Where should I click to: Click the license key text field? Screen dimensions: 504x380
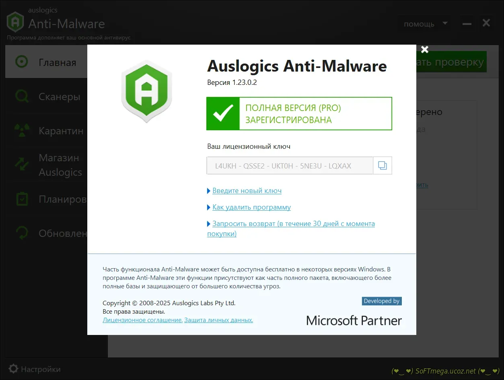290,166
